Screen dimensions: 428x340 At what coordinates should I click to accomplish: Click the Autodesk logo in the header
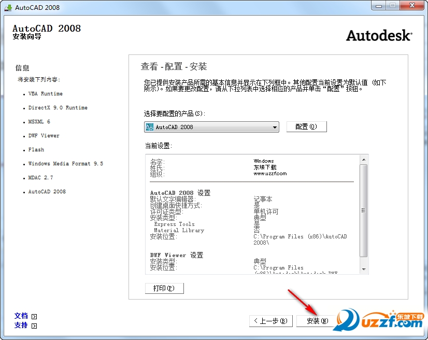click(379, 35)
